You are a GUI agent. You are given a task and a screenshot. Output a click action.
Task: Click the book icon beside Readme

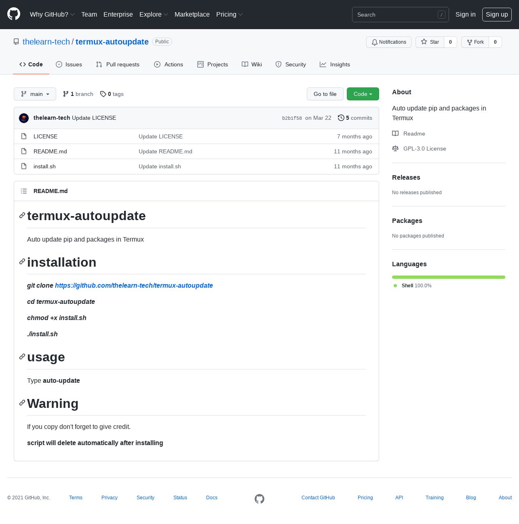[395, 134]
